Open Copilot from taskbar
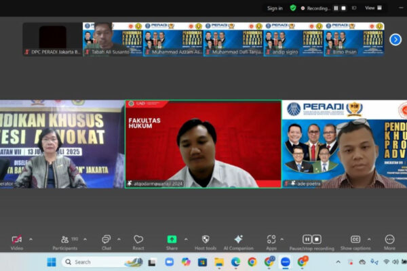The image size is (407, 271). tap(186, 262)
